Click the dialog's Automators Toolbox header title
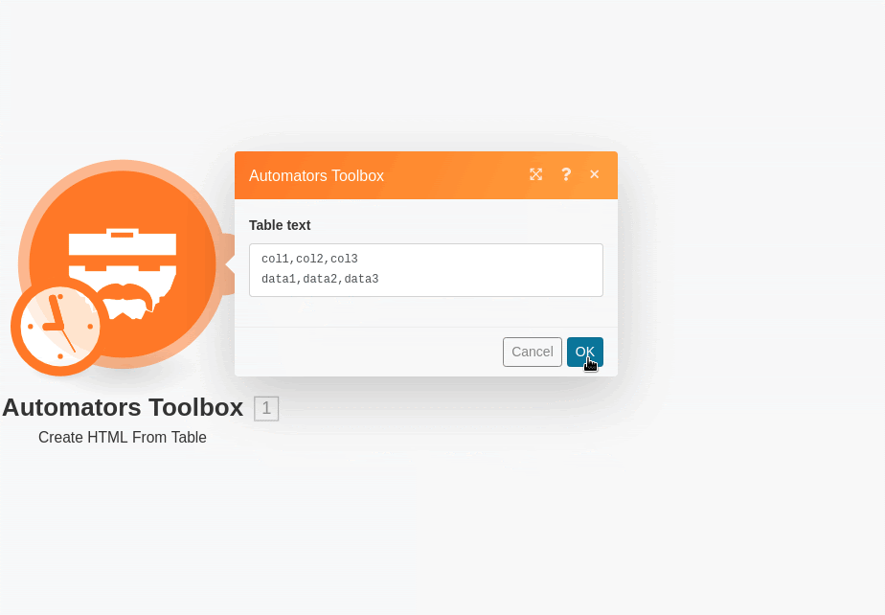The image size is (885, 615). click(316, 175)
